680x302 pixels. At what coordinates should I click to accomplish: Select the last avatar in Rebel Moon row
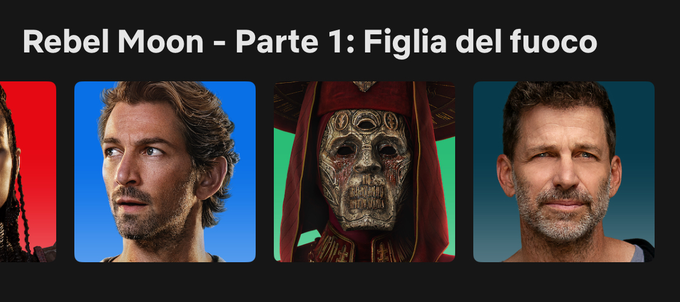pyautogui.click(x=564, y=172)
